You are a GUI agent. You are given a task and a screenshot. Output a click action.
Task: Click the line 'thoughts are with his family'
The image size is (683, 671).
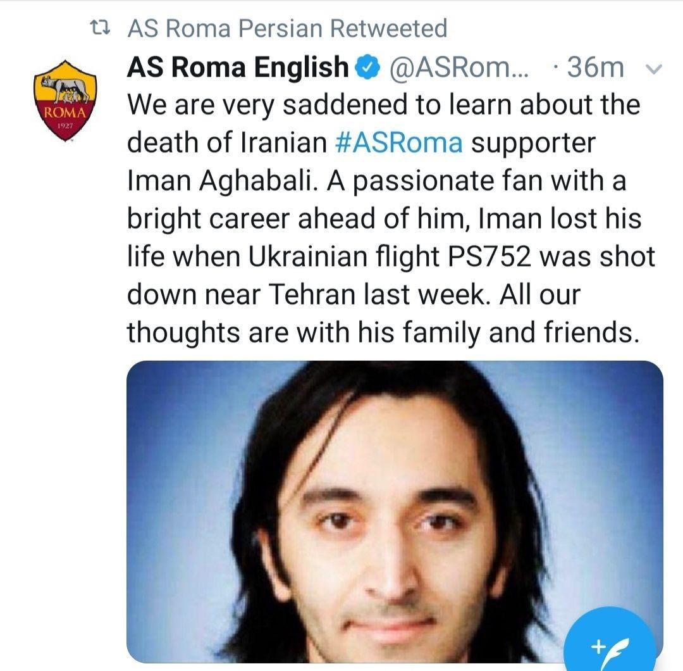(305, 332)
